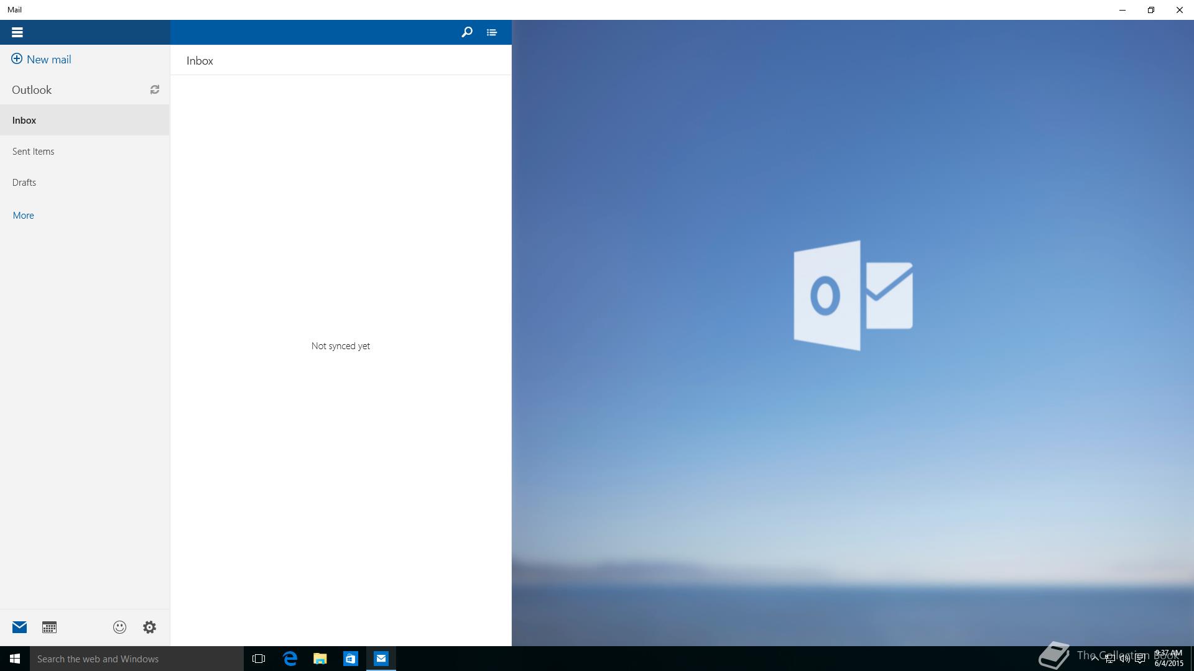This screenshot has width=1194, height=671.
Task: Restore down the Mail window
Action: (1151, 10)
